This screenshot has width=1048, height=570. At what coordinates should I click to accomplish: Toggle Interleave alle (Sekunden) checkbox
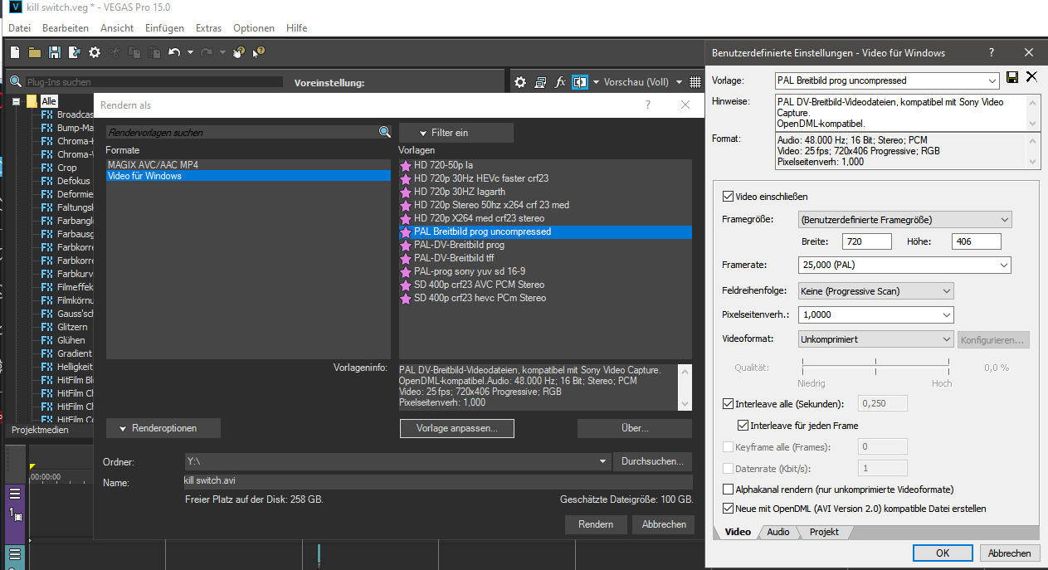coord(729,404)
